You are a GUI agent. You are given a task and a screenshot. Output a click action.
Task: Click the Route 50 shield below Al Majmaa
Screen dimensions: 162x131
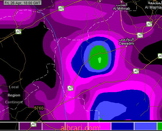click(x=149, y=24)
